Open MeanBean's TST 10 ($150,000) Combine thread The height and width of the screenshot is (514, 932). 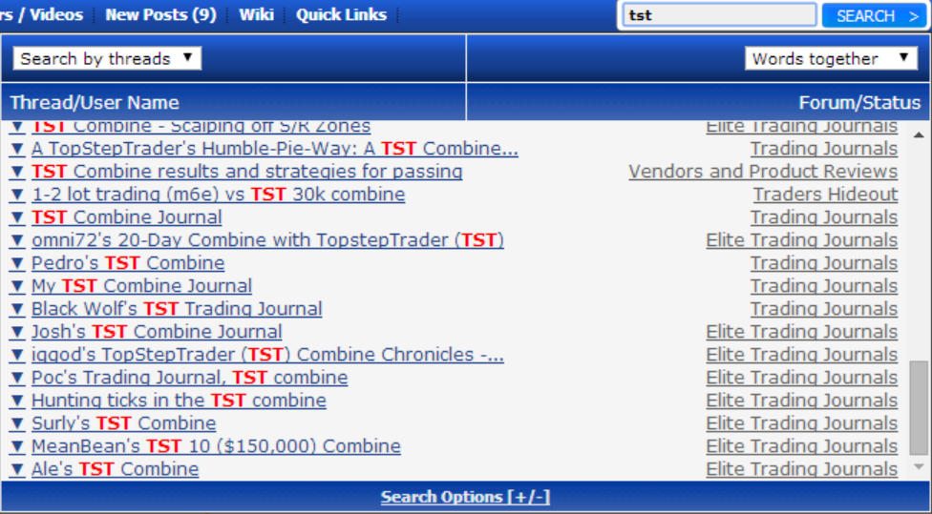pos(216,446)
